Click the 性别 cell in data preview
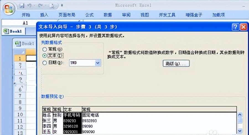The image size is (249, 135). coord(57,115)
